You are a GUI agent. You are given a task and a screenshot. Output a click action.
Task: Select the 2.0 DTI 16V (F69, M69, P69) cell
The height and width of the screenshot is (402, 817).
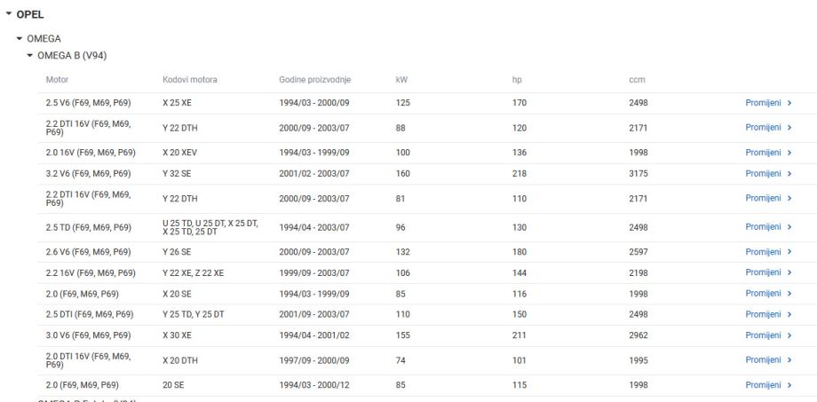coord(88,360)
